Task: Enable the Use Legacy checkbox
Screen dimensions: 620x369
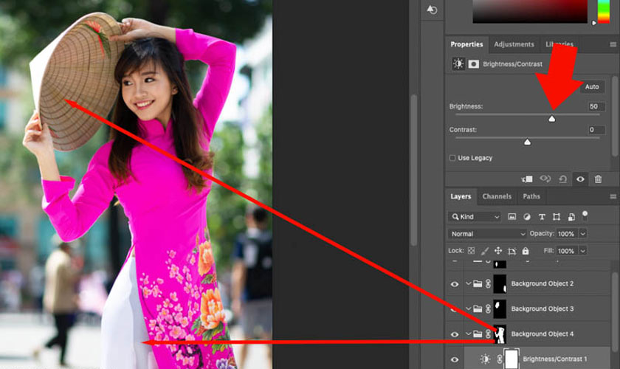Action: point(452,158)
